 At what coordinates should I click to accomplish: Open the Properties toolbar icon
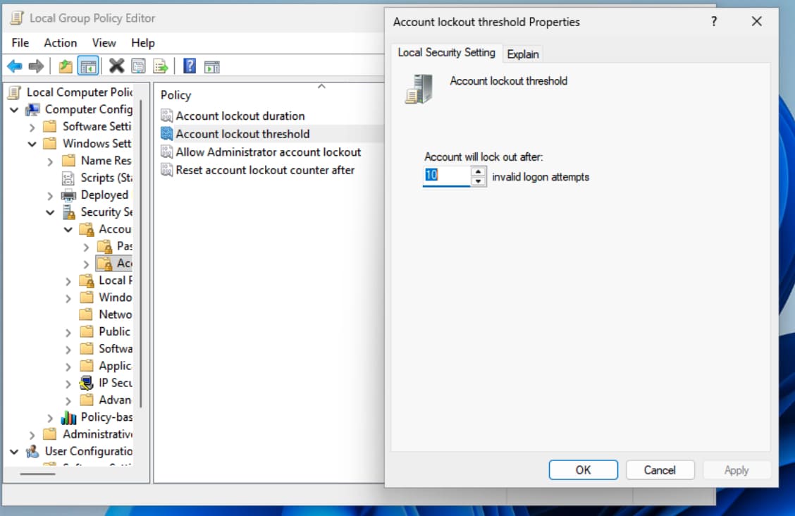tap(139, 66)
